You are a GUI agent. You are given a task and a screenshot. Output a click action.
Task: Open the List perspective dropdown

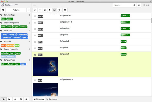147,5
